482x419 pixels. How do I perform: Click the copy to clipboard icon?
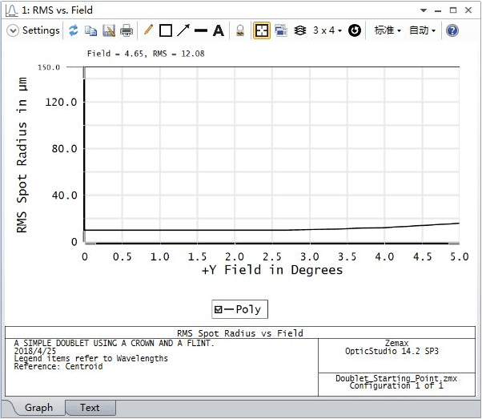91,30
